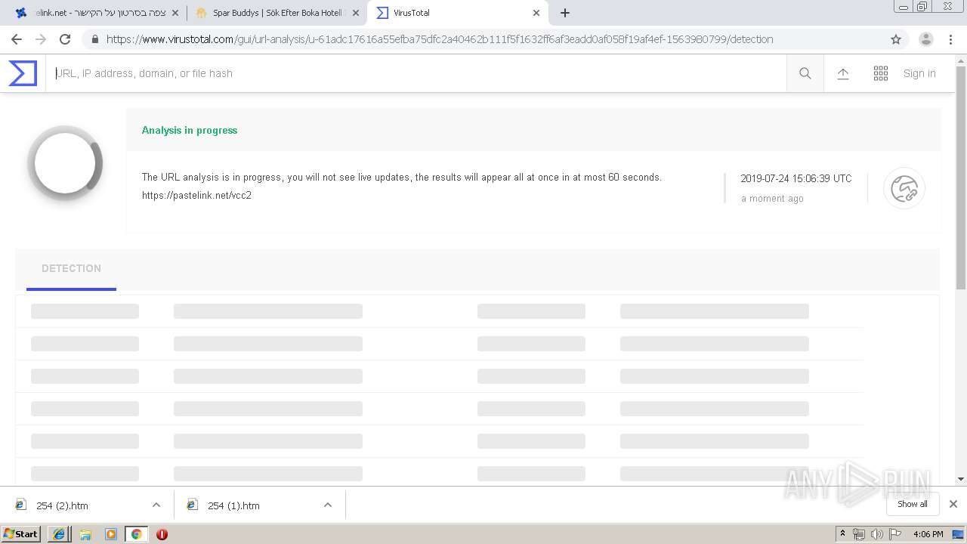Click the pastelink.net/vcc2 URL text

[196, 196]
